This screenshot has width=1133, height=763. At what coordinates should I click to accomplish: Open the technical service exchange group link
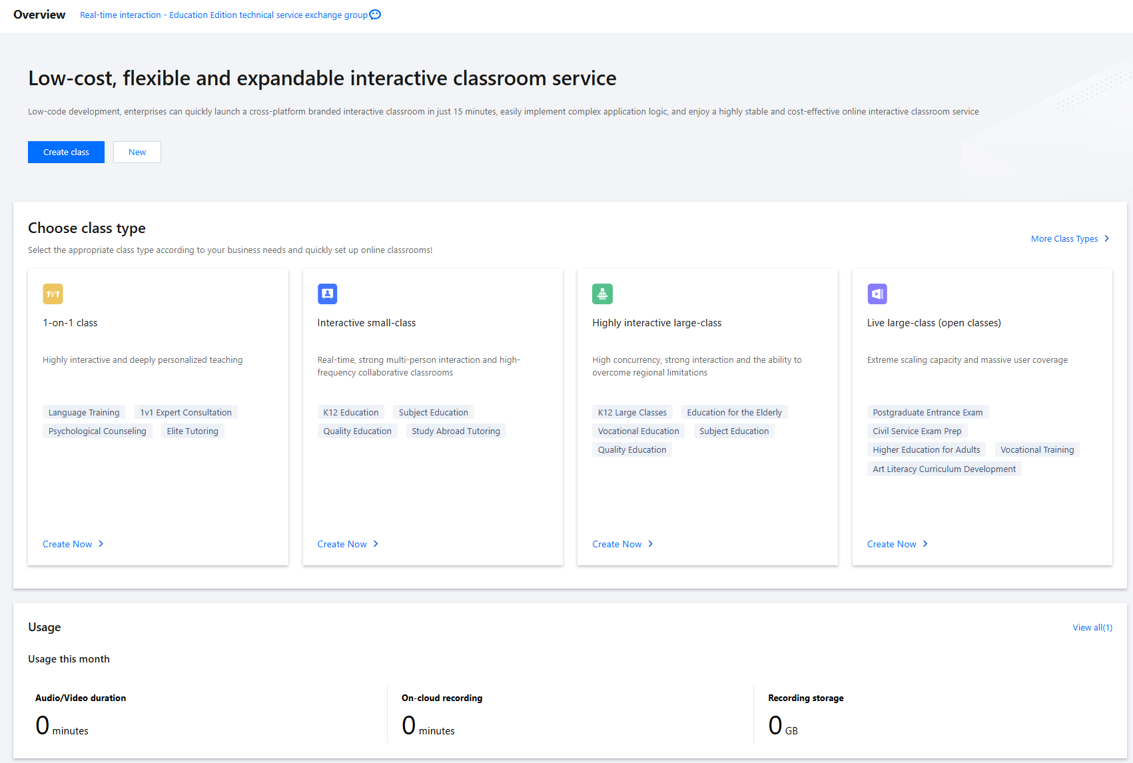(223, 15)
